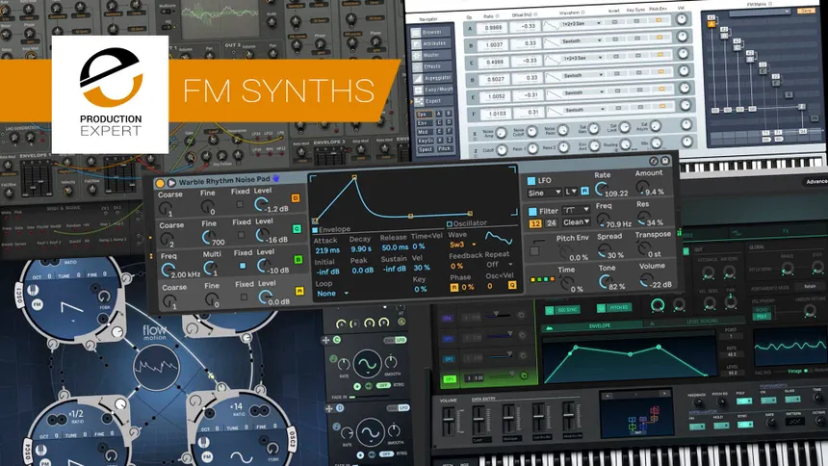Screen dimensions: 828x466
Task: Toggle the Fixed checkbox for operator D
Action: coord(240,204)
